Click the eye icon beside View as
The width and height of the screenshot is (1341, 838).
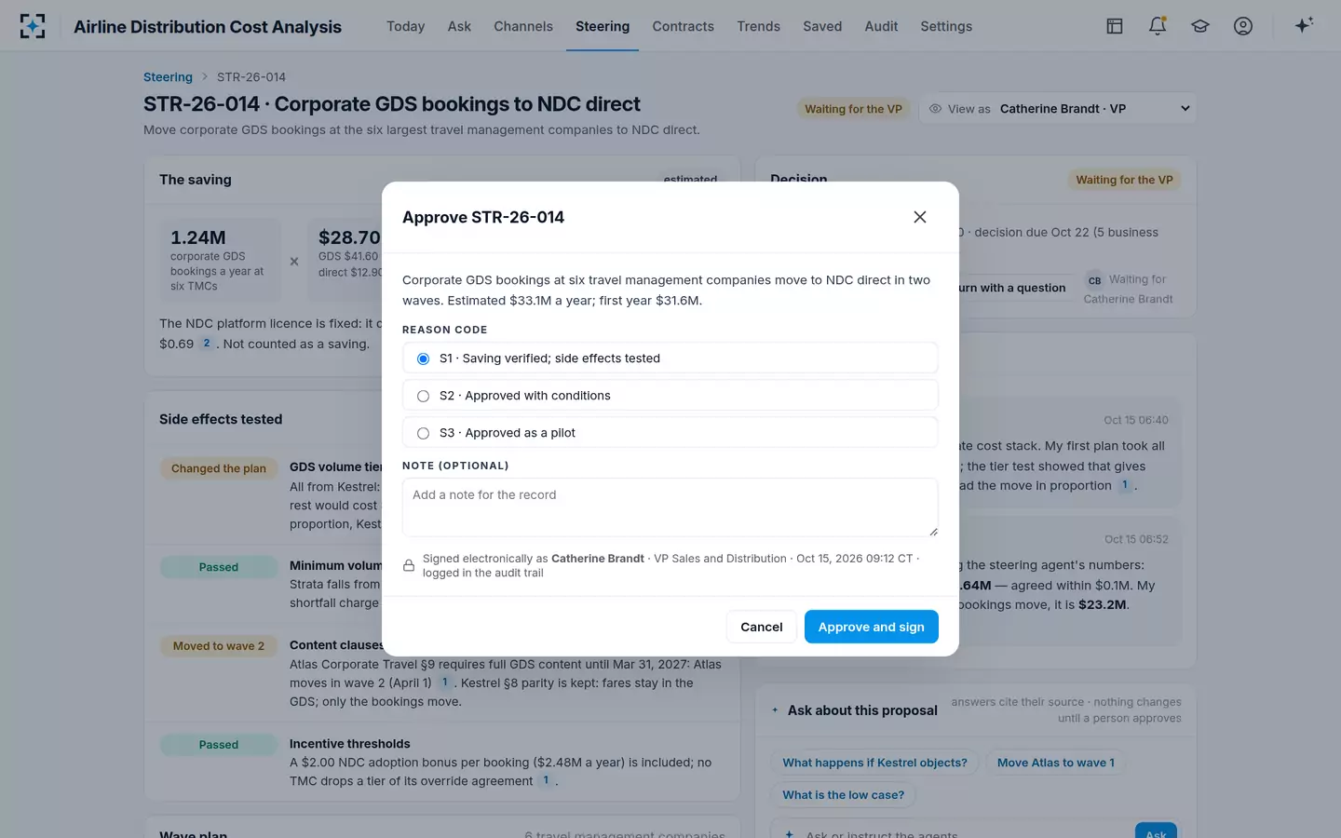[936, 109]
